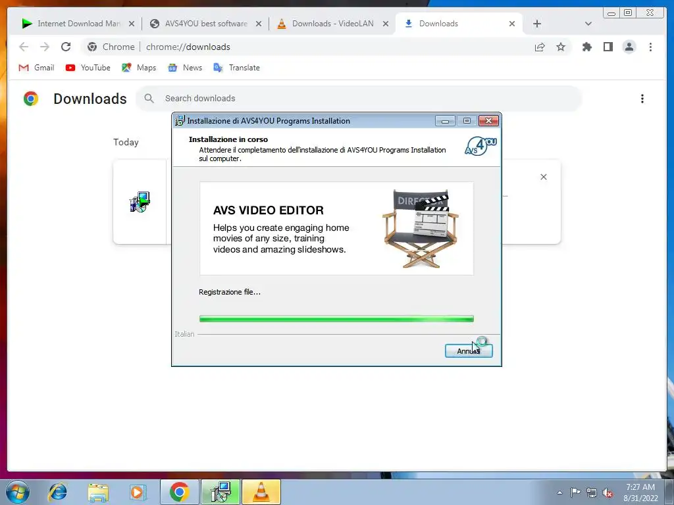This screenshot has width=674, height=505.
Task: Minimize the AVS4YOU installer window
Action: click(445, 121)
